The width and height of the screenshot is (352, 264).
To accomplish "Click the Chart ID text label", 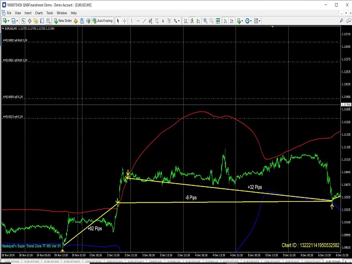I will point(310,245).
